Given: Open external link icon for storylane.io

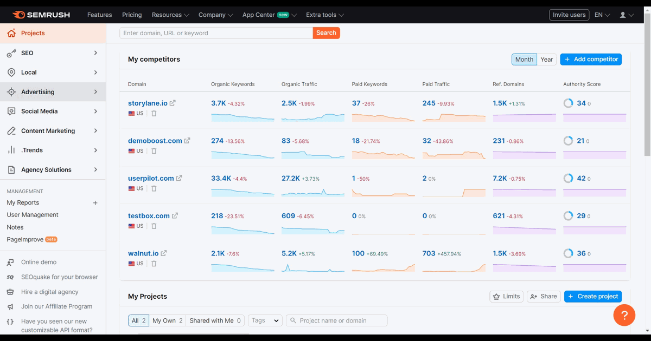Looking at the screenshot, I should pos(173,103).
